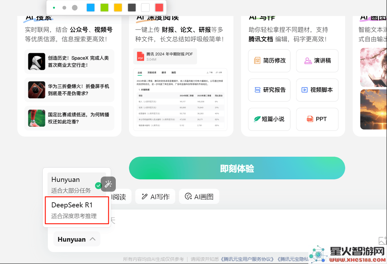The height and width of the screenshot is (264, 387).
Task: Click the palette icon on AI画图 chip
Action: click(188, 197)
